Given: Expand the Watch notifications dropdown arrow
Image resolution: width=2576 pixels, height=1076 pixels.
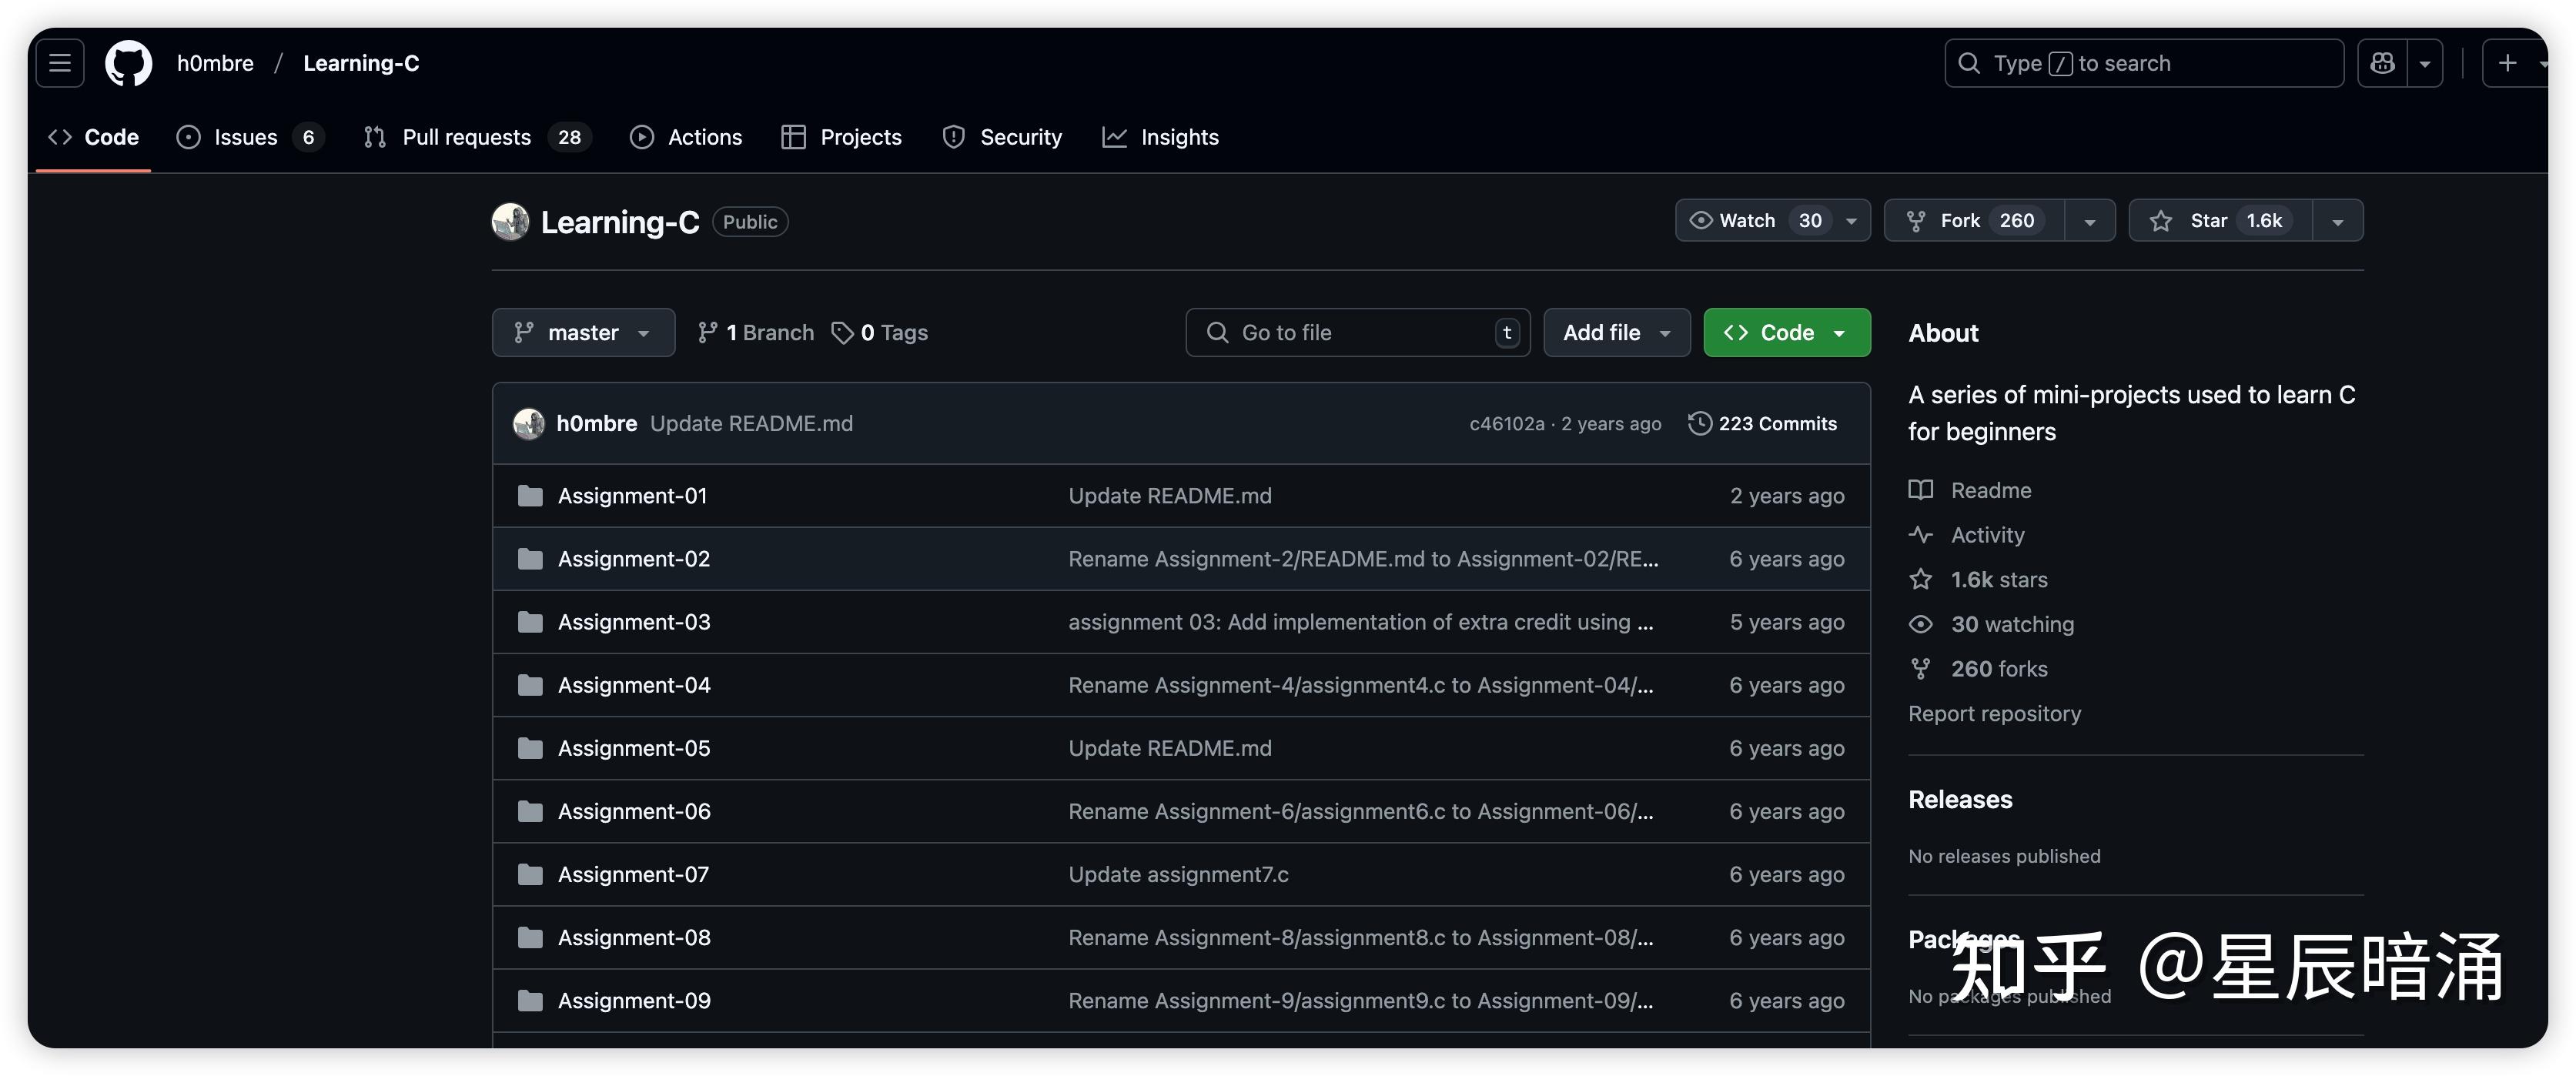Looking at the screenshot, I should click(x=1851, y=220).
